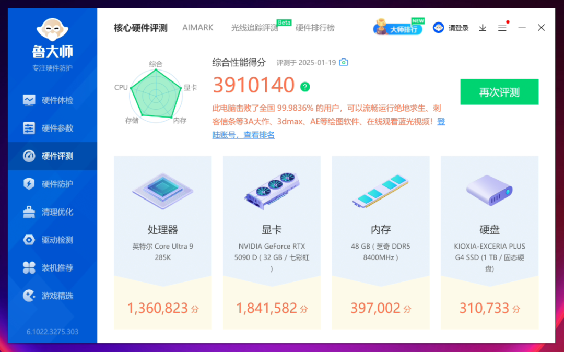Click the 再次评测 button

point(499,92)
